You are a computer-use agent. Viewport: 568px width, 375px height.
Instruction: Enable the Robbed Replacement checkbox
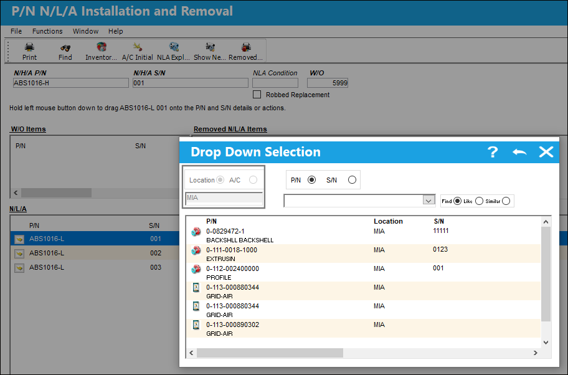point(257,95)
